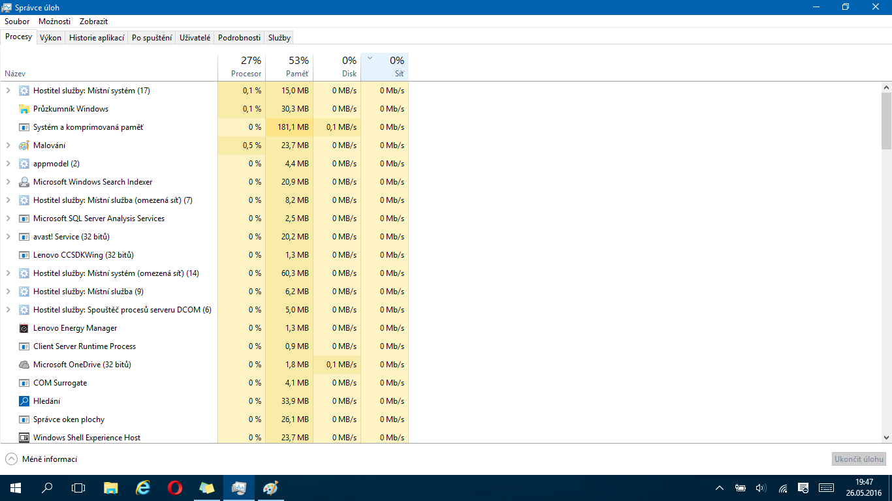
Task: Open Task View from the taskbar
Action: pos(78,488)
